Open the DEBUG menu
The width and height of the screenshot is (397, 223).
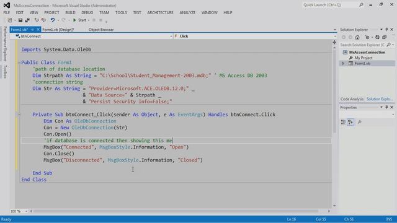click(87, 12)
